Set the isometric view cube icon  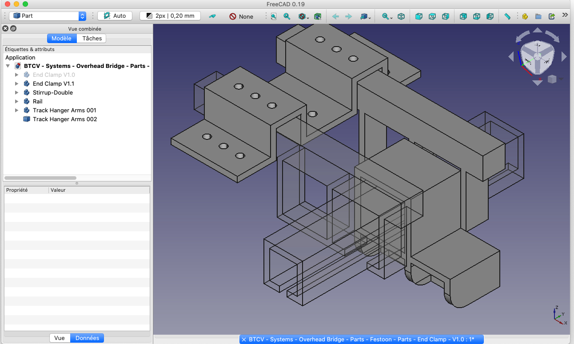(x=401, y=16)
